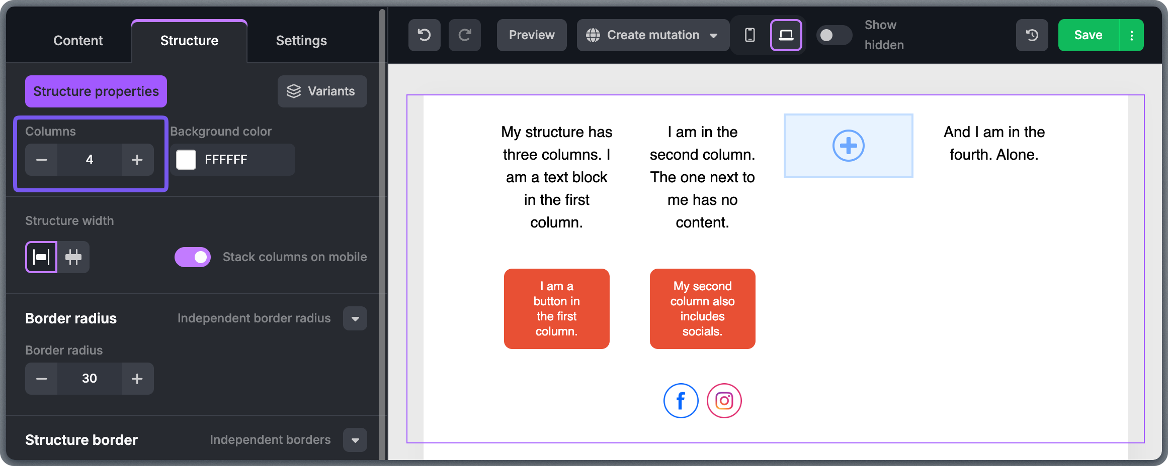This screenshot has height=466, width=1168.
Task: Decrease the border radius value
Action: point(41,379)
